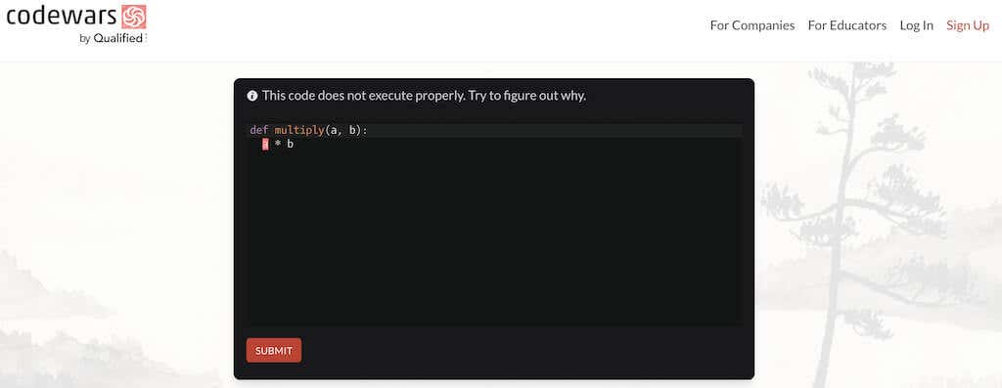Click the Codewars red logo icon
This screenshot has width=1002, height=388.
[x=133, y=17]
